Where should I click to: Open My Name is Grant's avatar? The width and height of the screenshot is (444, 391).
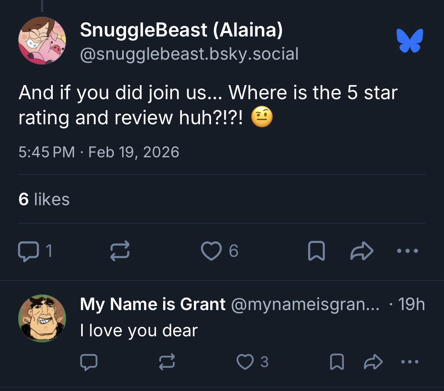42,318
